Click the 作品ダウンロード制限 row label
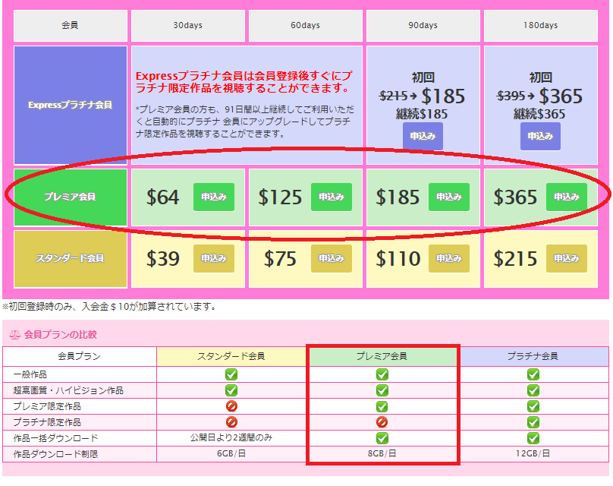The image size is (613, 486). point(55,454)
